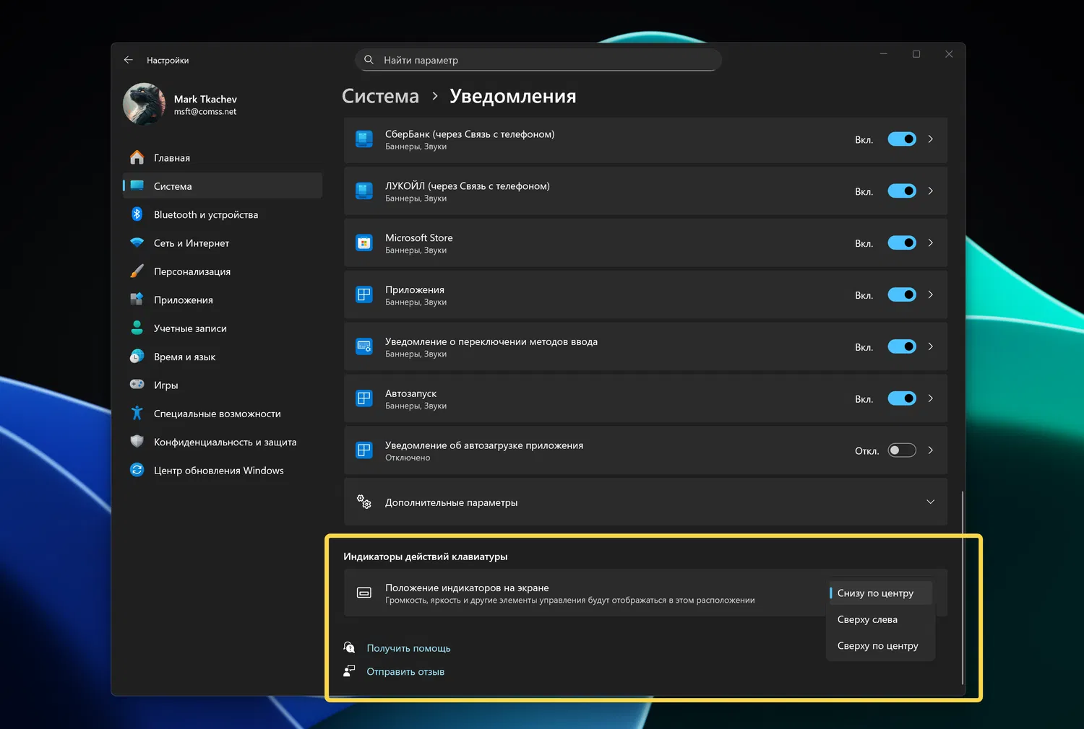Open Персонализация settings section
The width and height of the screenshot is (1084, 729).
point(223,271)
